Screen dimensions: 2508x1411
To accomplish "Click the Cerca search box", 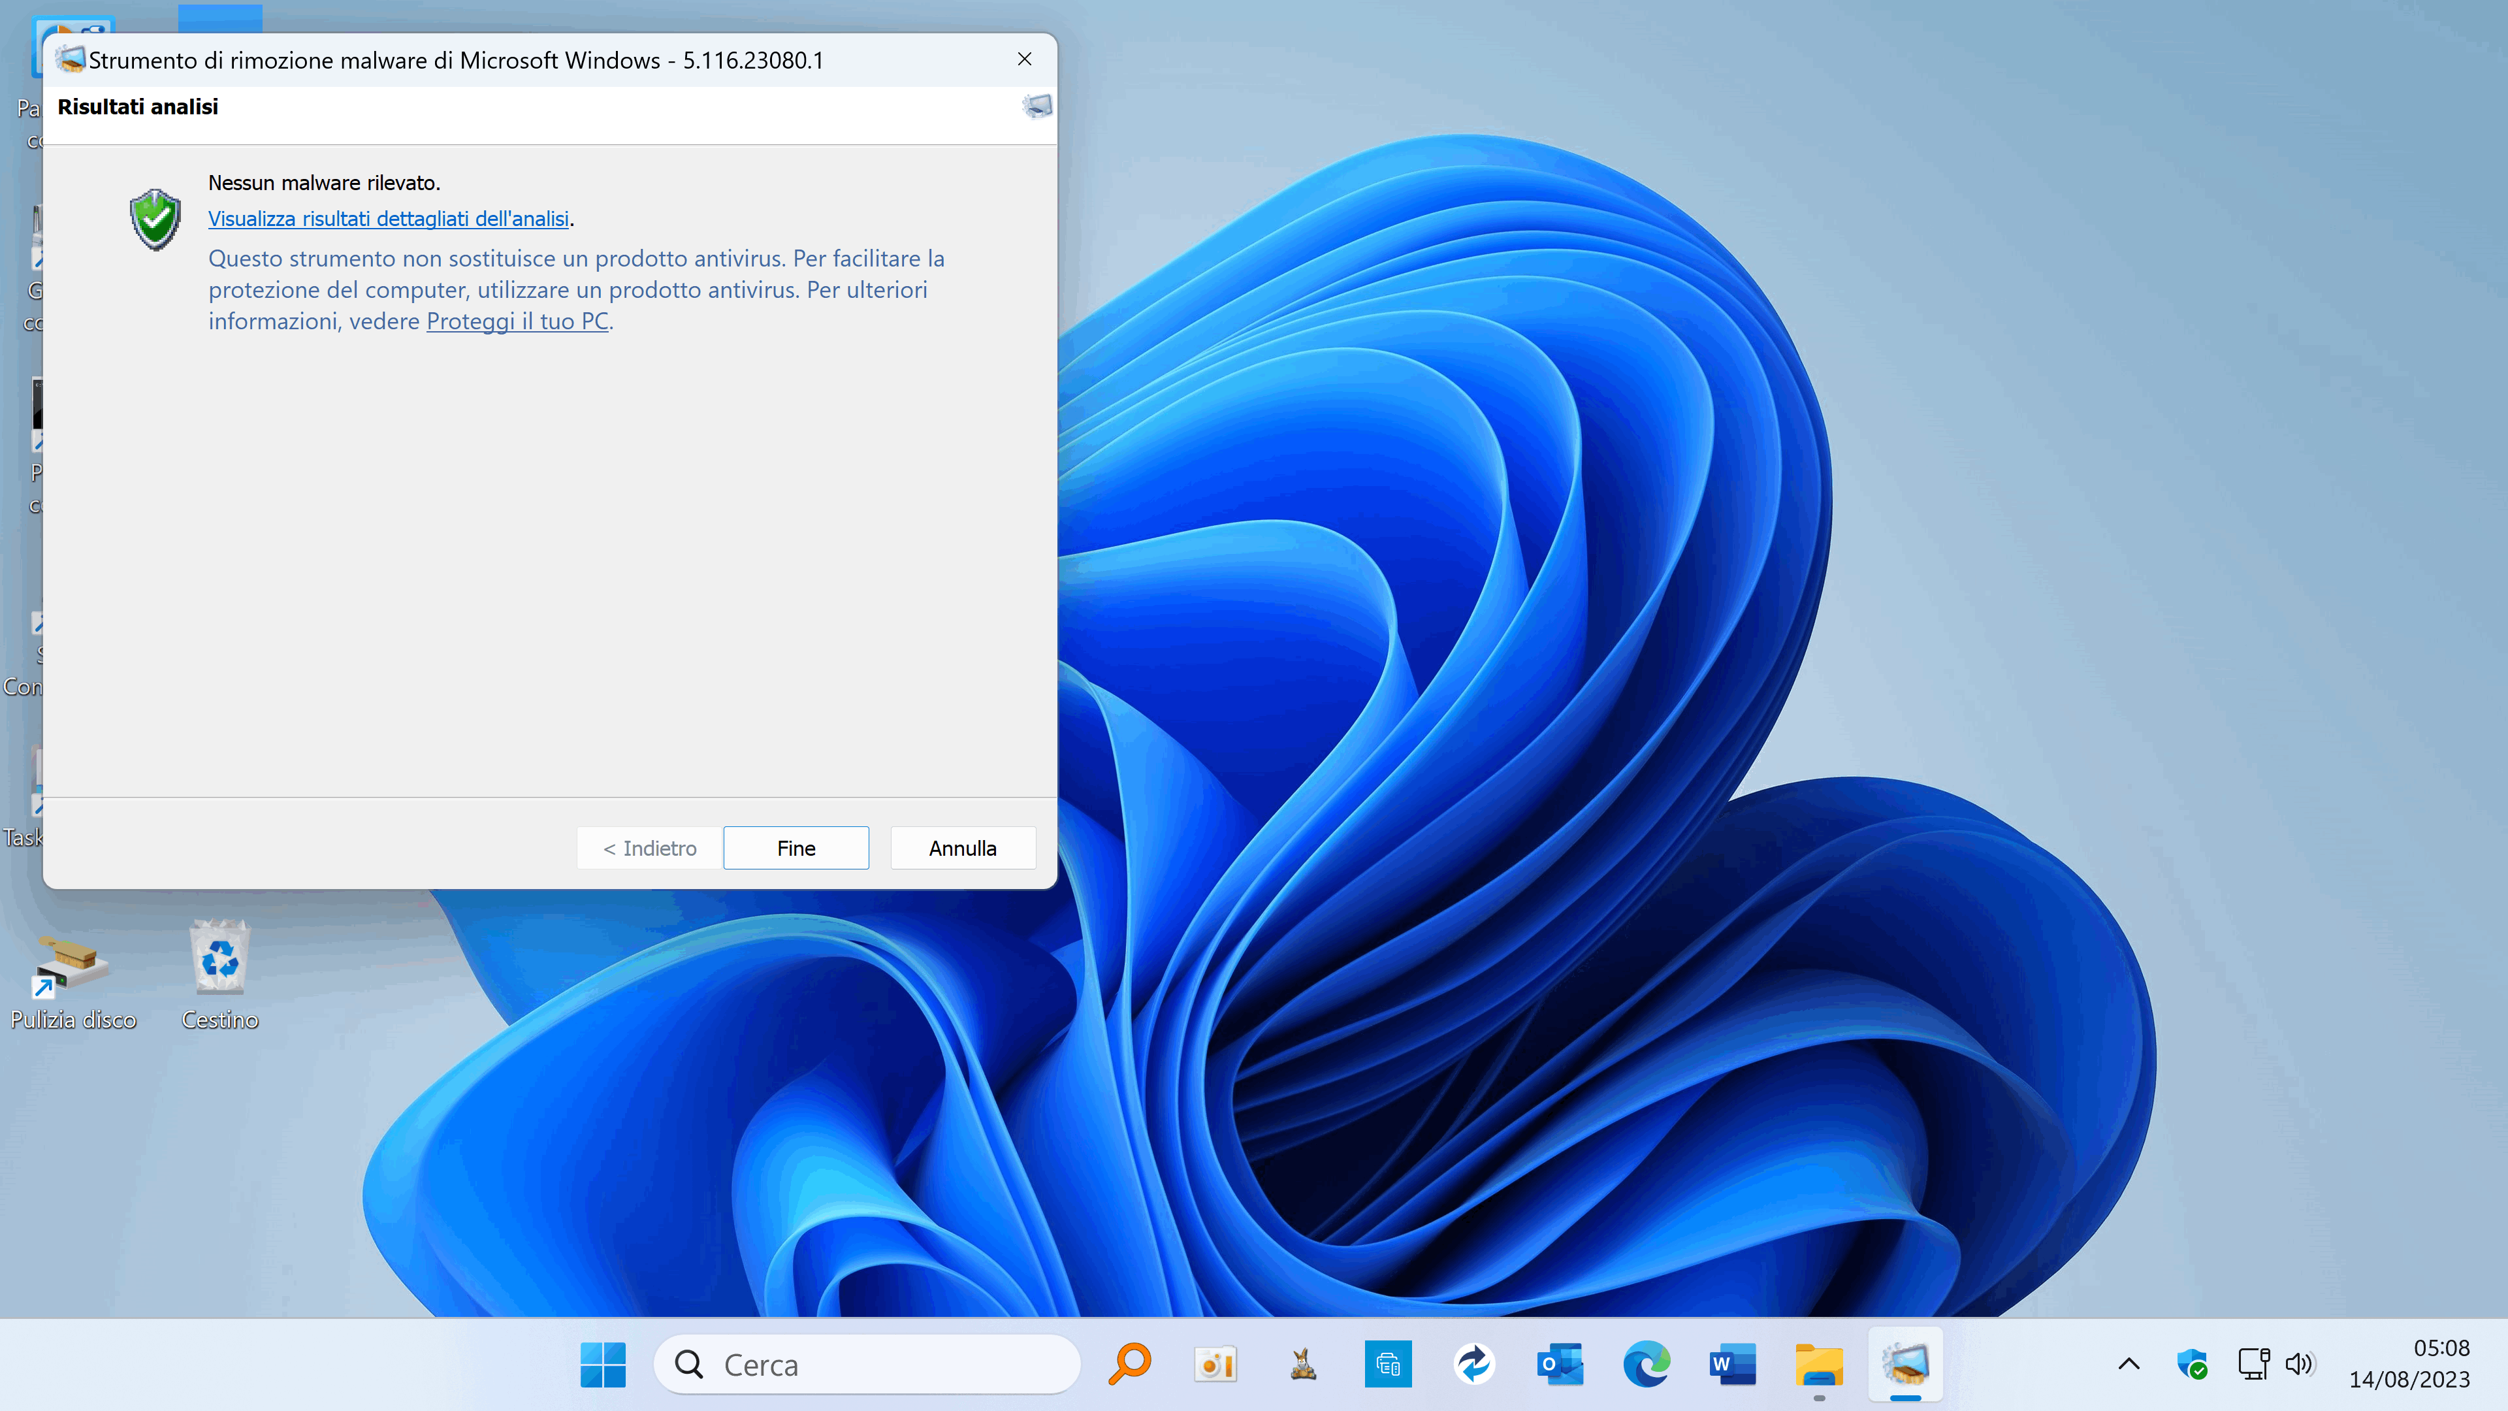I will tap(867, 1364).
